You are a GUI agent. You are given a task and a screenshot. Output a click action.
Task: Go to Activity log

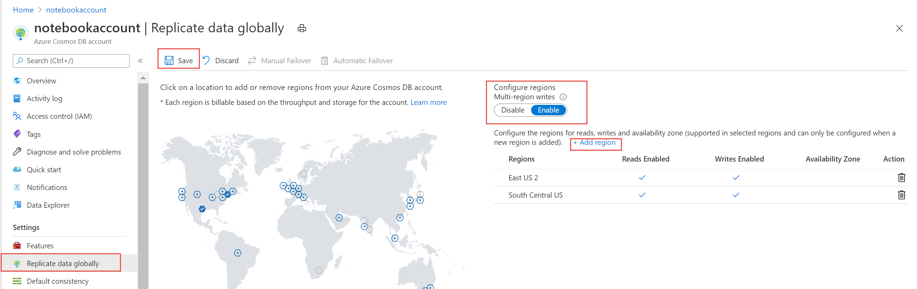click(x=44, y=99)
